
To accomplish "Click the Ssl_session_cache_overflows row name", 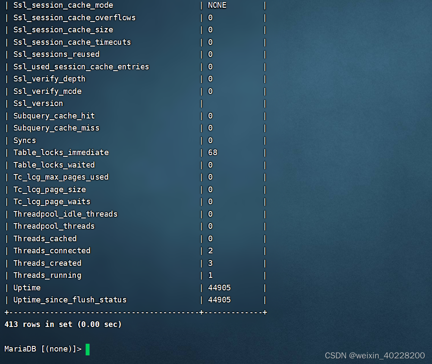I will tap(74, 18).
